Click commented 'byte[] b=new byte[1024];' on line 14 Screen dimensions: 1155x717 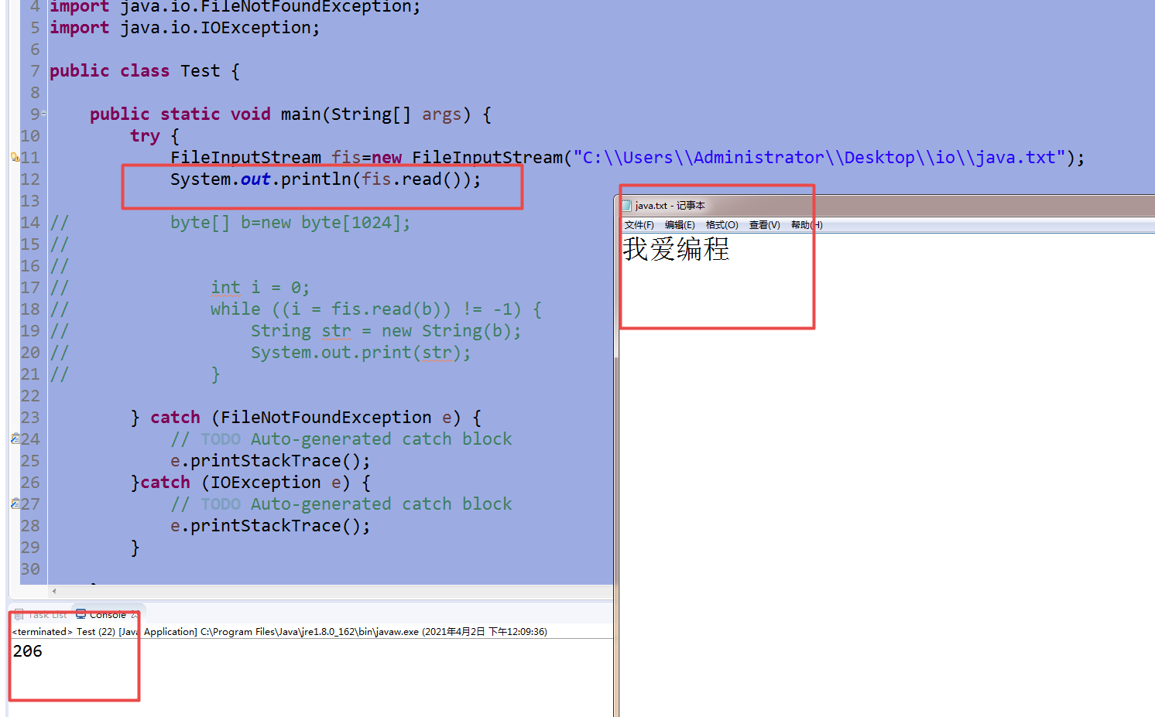click(x=290, y=223)
